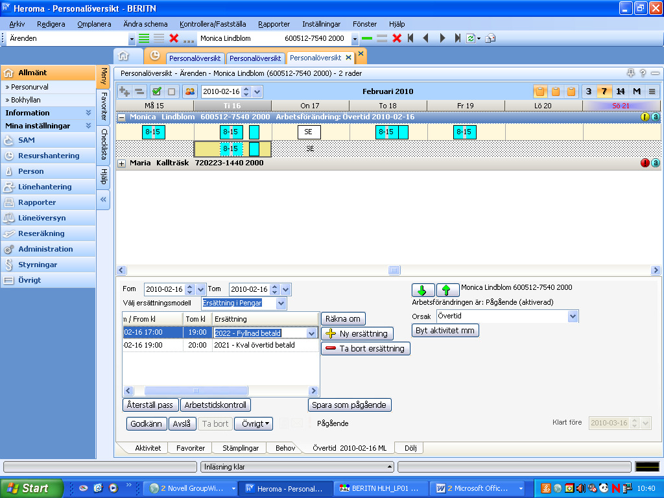This screenshot has width=664, height=498.
Task: Open the date picker for 2010-02-16 in toolbar
Action: (x=257, y=91)
